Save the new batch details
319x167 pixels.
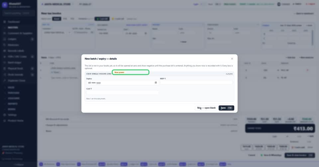click(226, 108)
